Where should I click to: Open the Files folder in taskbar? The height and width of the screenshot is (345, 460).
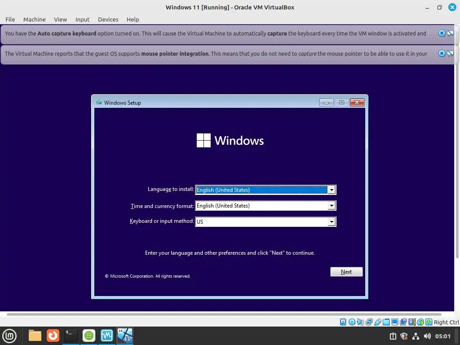[35, 336]
